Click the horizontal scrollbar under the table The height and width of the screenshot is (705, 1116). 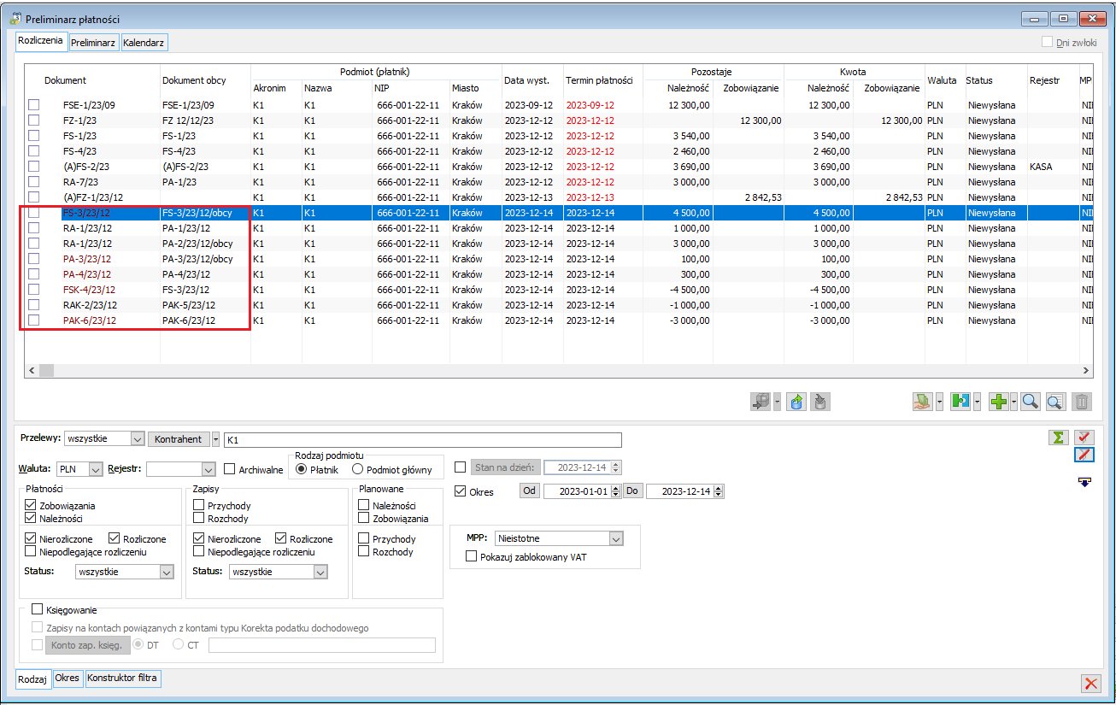pyautogui.click(x=559, y=370)
